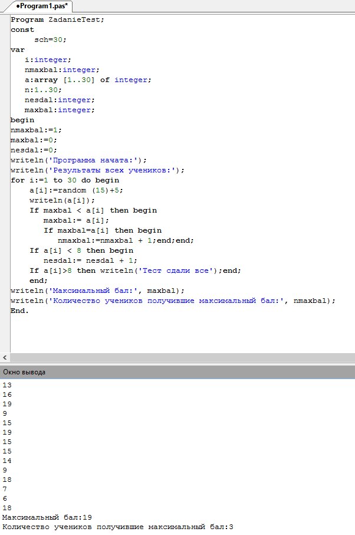Screen dimensions: 355x535
Task: Click the output value '14'
Action: pyautogui.click(x=7, y=461)
